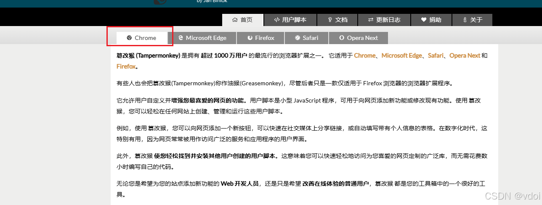Click the icon beside 文档
This screenshot has height=205, width=542.
pos(331,20)
